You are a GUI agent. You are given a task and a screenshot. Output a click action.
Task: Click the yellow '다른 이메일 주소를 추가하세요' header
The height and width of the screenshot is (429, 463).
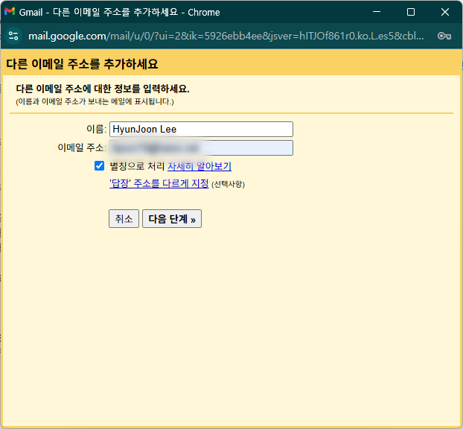[82, 64]
